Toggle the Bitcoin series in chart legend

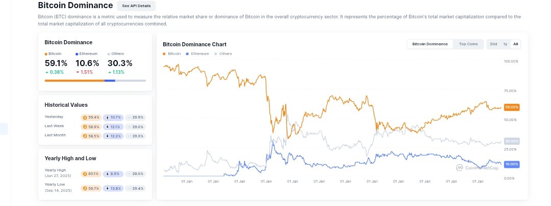(172, 53)
